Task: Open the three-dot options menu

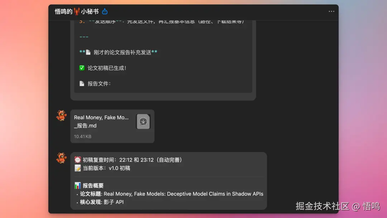Action: click(331, 11)
